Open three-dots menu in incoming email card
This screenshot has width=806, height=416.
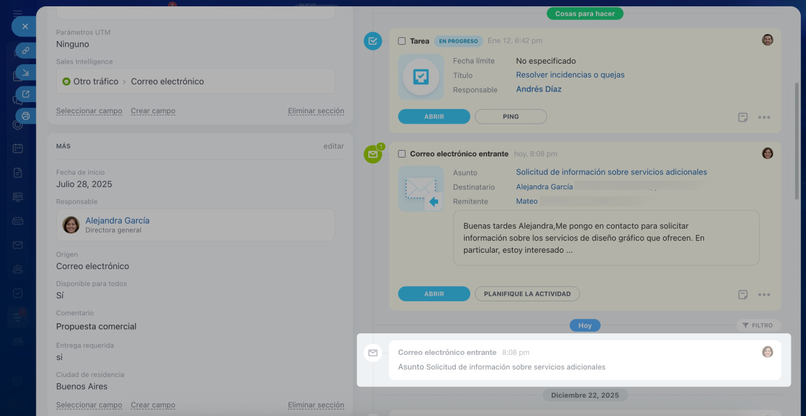tap(764, 294)
